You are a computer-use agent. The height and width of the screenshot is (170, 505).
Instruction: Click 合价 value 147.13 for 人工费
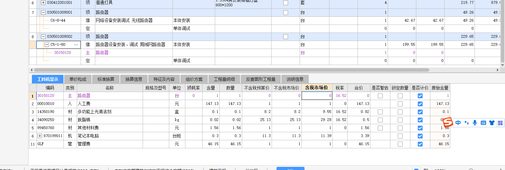click(x=359, y=104)
